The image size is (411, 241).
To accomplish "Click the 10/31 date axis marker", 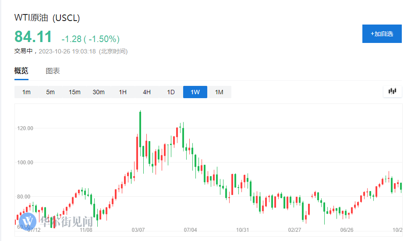I will [x=242, y=230].
